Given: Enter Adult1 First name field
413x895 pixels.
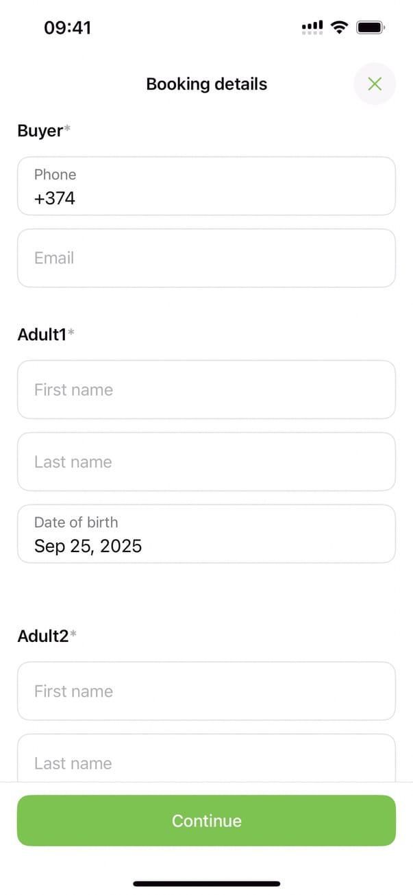Looking at the screenshot, I should 206,390.
